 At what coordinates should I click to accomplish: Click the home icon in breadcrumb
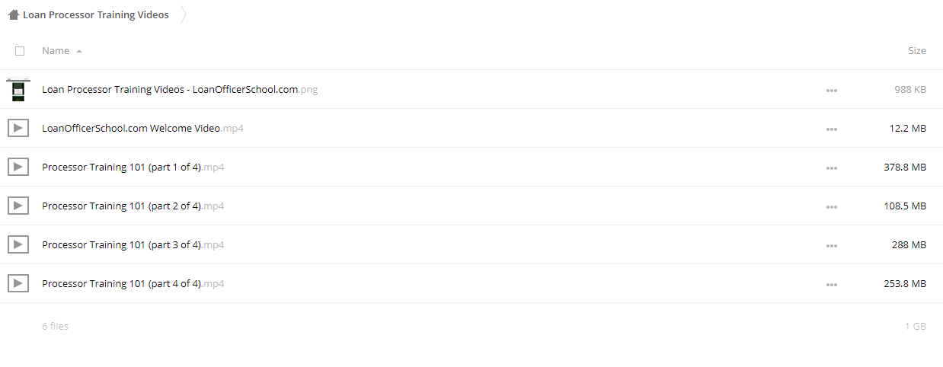(13, 14)
